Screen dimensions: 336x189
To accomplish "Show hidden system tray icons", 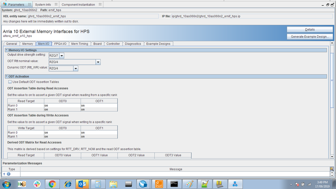I will 291,184.
